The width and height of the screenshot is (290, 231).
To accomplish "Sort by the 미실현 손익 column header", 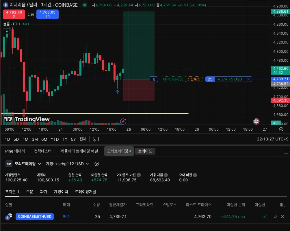I will point(236,204).
